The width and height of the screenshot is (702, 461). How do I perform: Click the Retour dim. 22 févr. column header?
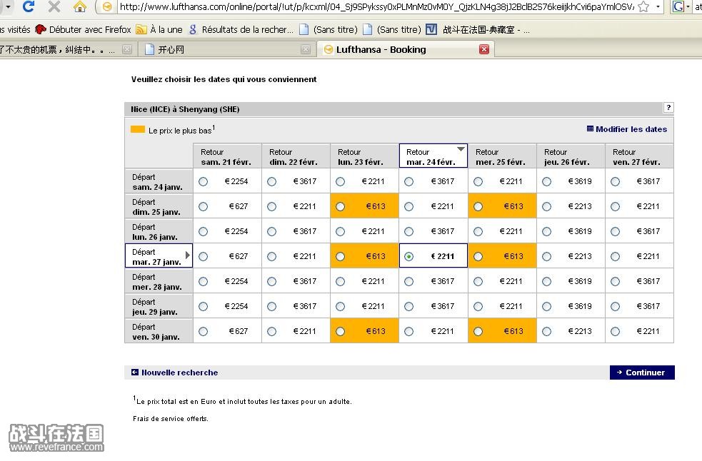click(x=296, y=156)
